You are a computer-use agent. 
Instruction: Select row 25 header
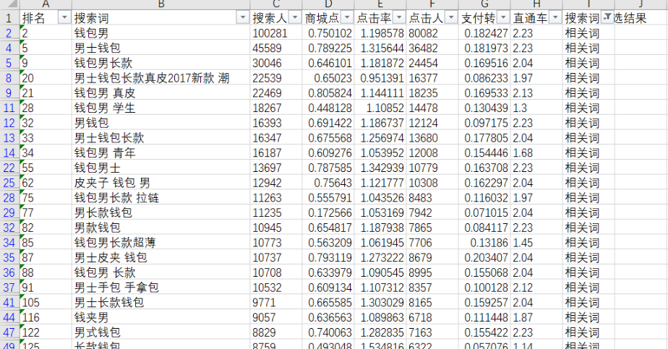coord(9,183)
